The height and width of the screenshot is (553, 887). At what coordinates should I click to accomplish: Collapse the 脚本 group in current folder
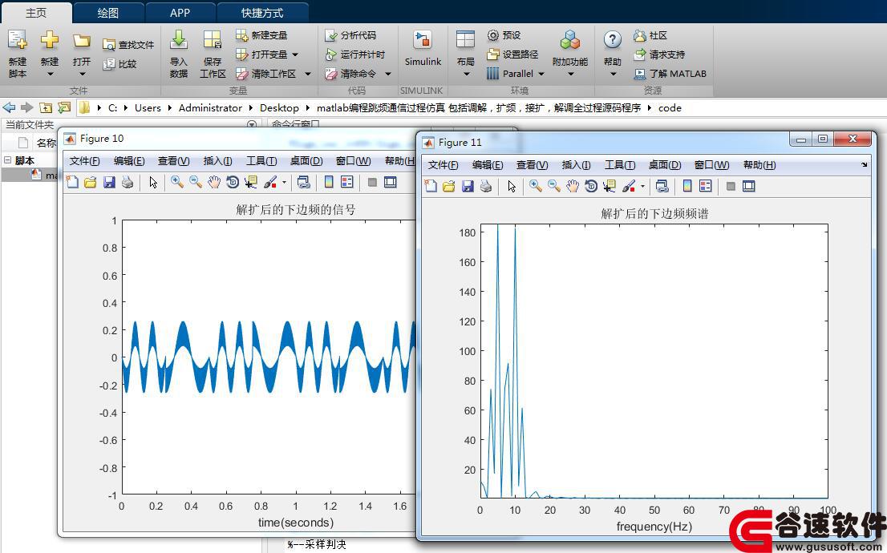pos(8,160)
